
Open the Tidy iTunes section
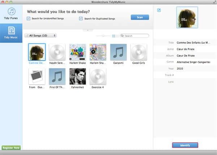coord(11,14)
